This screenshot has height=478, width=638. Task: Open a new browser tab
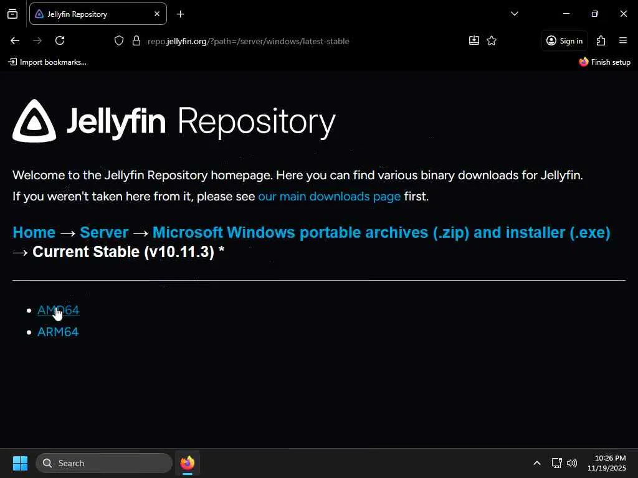click(180, 14)
